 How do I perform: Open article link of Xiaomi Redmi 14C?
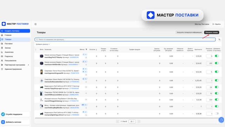75,82
